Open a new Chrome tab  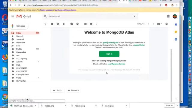pyautogui.click(x=171, y=1)
